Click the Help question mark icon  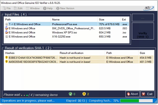45,8
